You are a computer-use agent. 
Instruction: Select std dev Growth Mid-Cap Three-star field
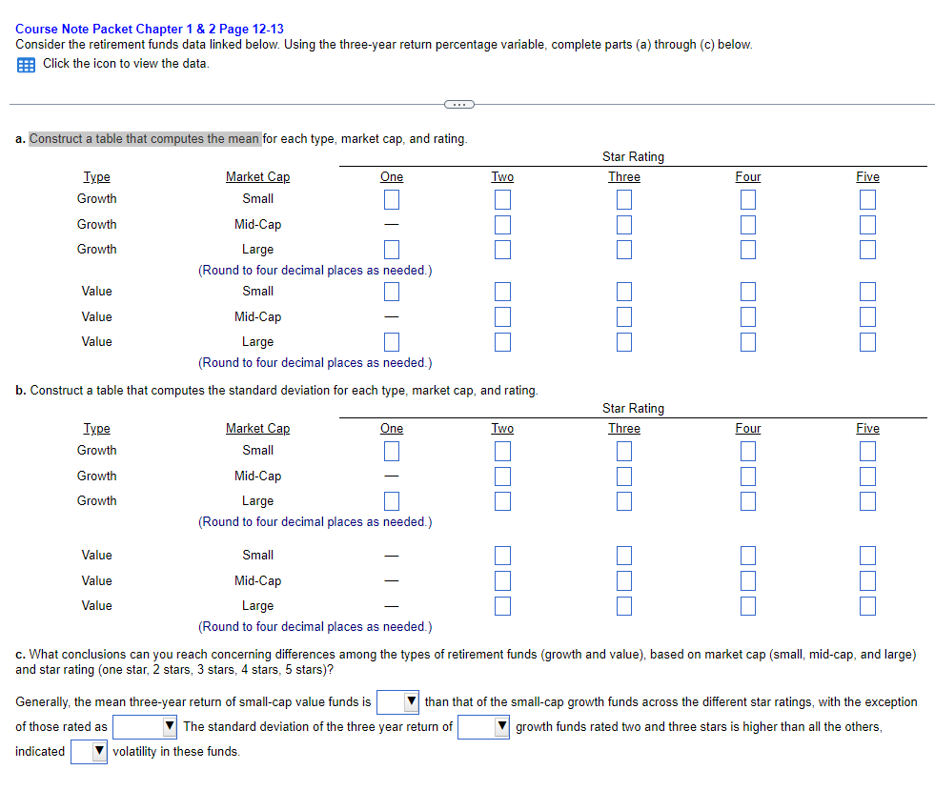click(x=624, y=476)
